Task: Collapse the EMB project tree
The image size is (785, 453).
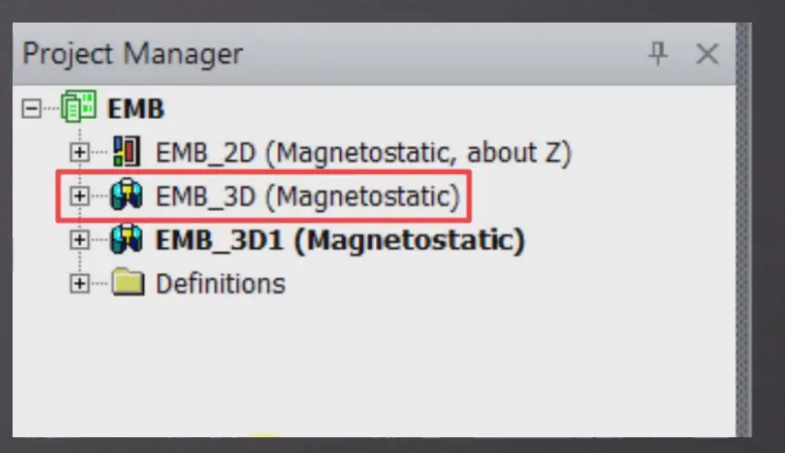Action: (x=31, y=108)
